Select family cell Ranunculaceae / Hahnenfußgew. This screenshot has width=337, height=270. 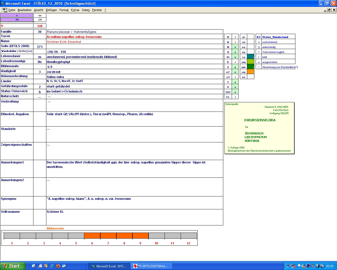(135, 32)
